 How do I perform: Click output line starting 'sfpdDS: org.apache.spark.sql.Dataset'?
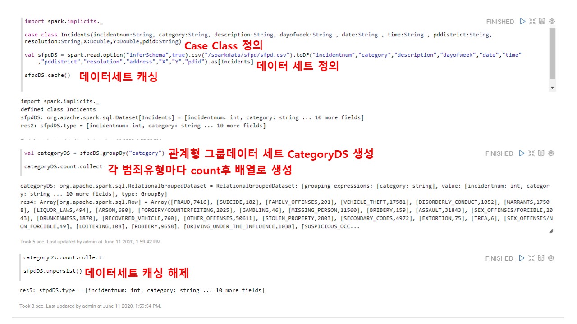click(192, 117)
